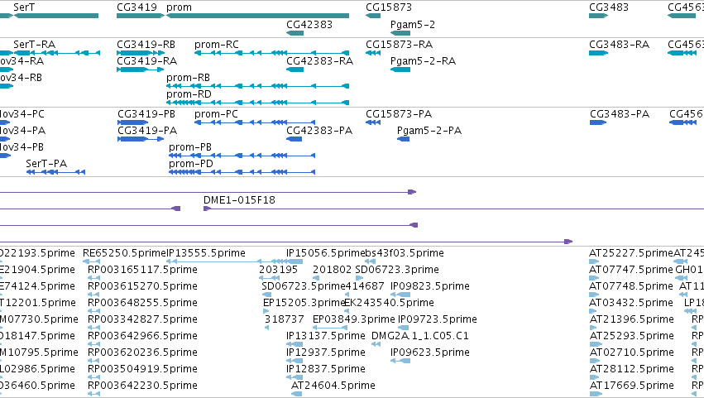
Task: Click the AT17669.5prime EST
Action: tap(596, 394)
